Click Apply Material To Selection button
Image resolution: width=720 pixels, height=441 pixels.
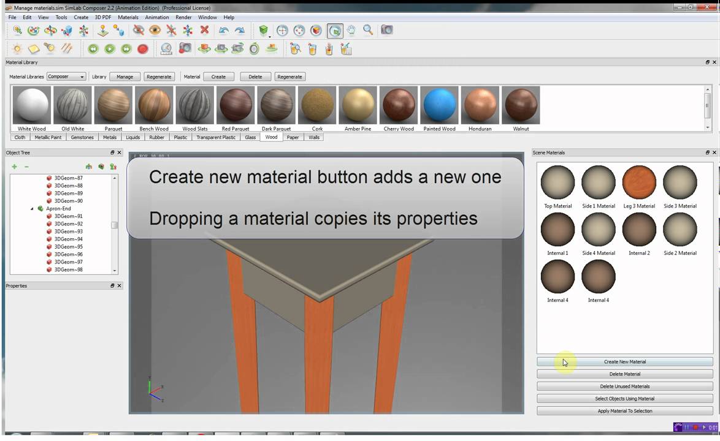(x=624, y=411)
